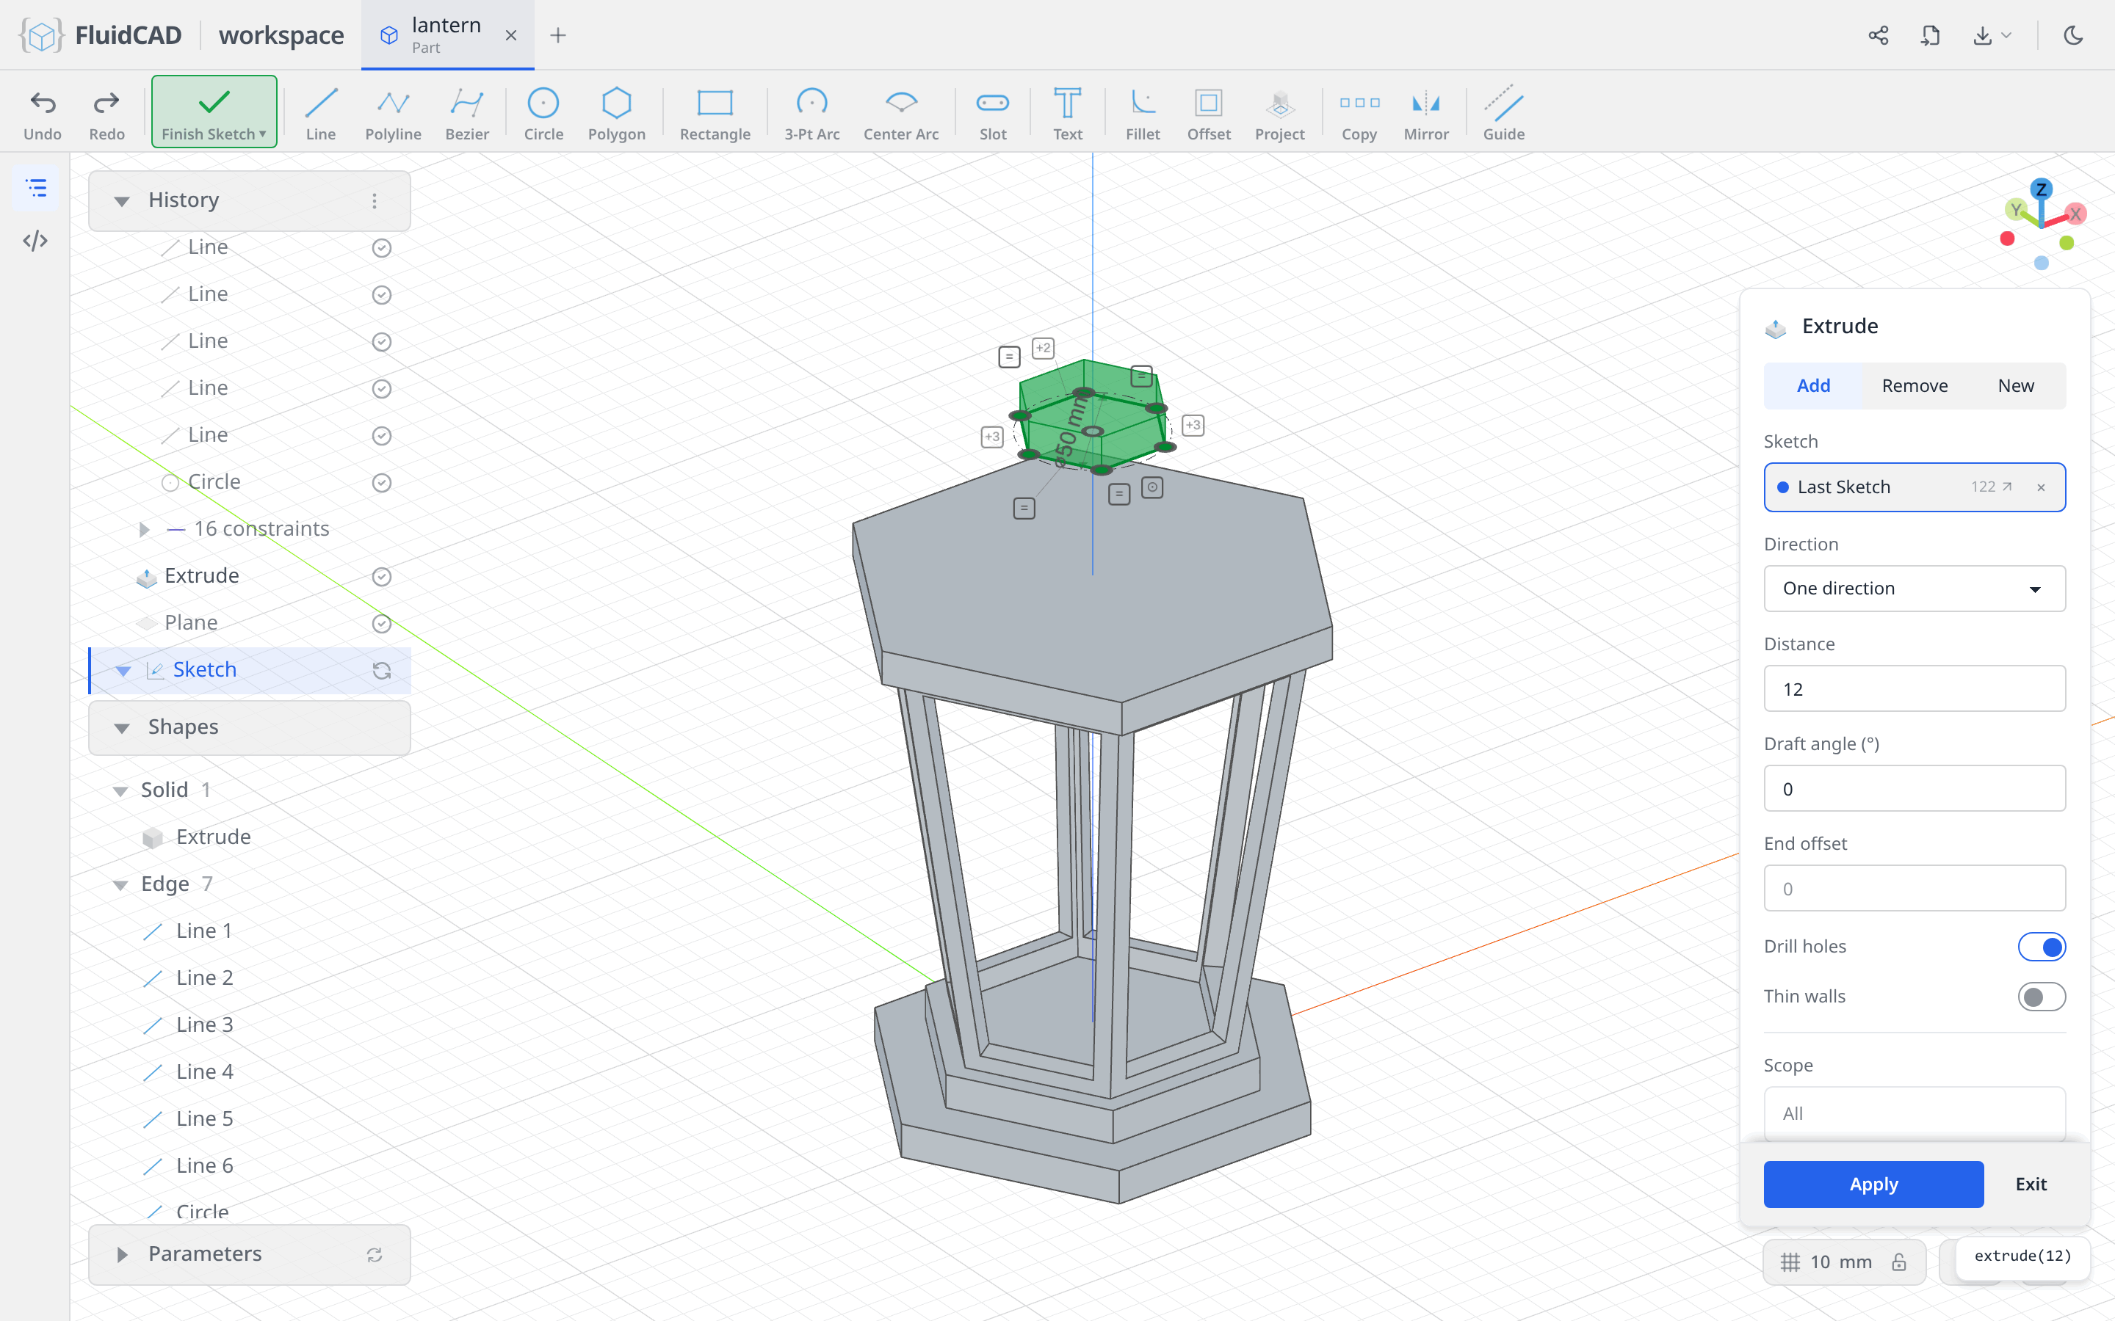Expand the 16 constraints node
The width and height of the screenshot is (2115, 1321).
tap(144, 528)
